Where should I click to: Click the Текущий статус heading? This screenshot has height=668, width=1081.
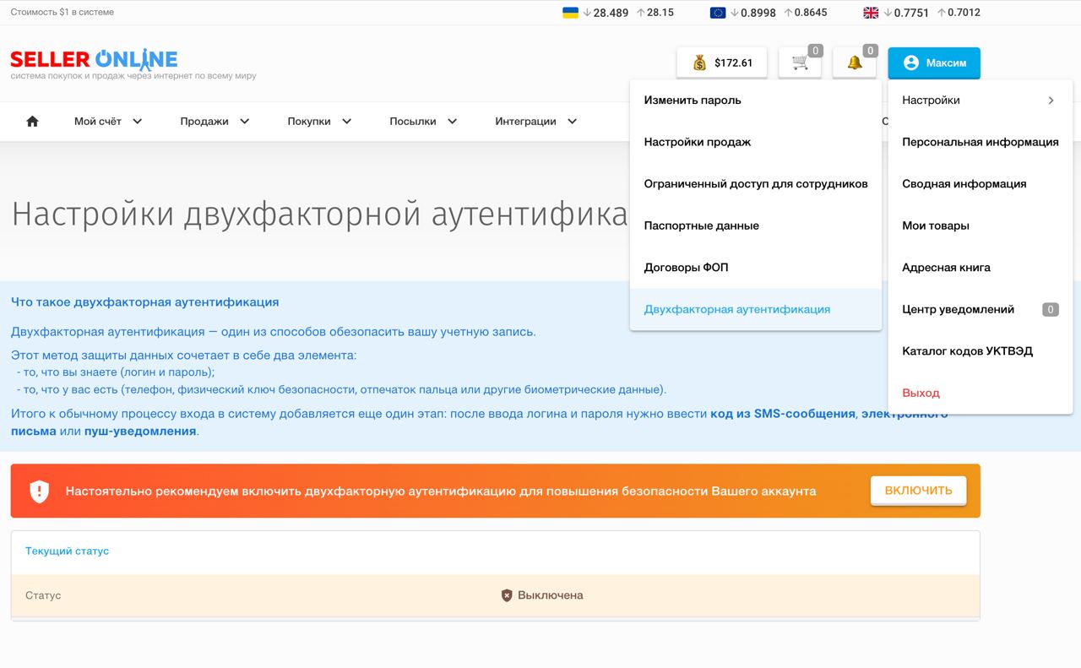[x=68, y=551]
